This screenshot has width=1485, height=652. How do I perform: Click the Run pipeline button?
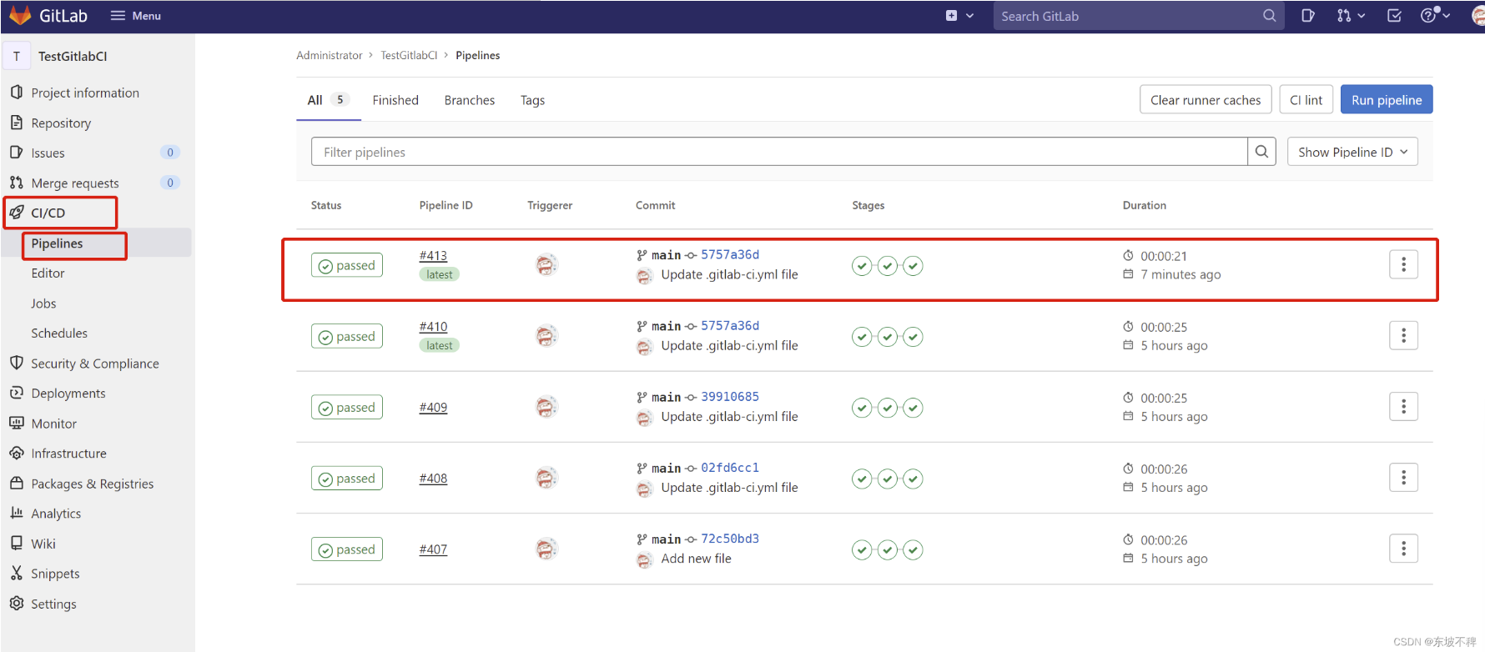[x=1387, y=100]
